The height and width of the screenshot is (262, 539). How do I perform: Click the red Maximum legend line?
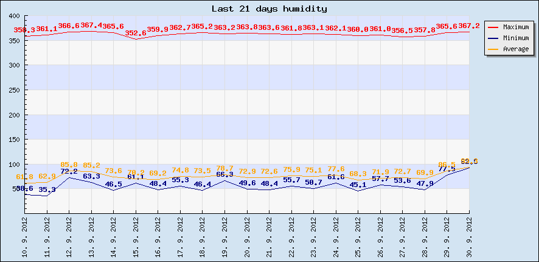pyautogui.click(x=493, y=27)
